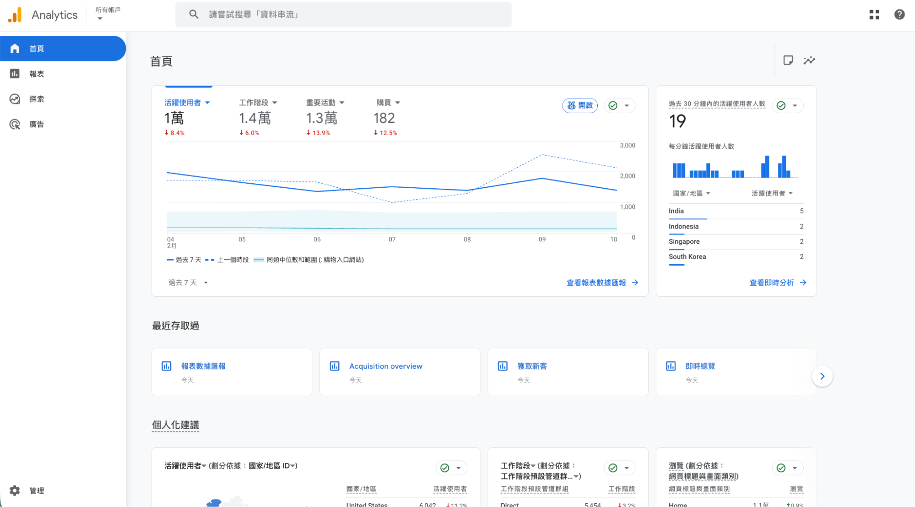Click the Insights spark icon
The image size is (915, 507).
click(809, 60)
